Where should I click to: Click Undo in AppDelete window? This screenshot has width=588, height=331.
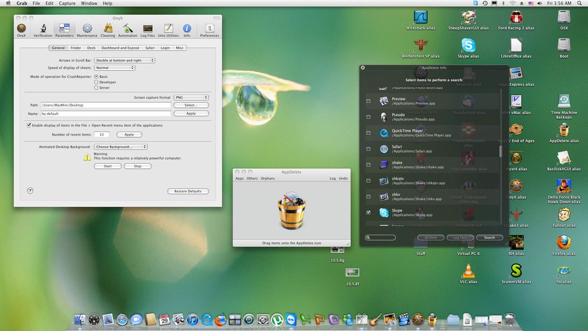[343, 178]
